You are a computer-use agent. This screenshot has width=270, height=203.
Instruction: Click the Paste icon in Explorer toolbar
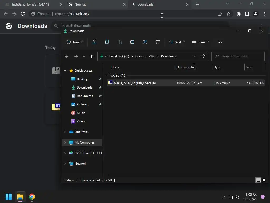coord(119,42)
